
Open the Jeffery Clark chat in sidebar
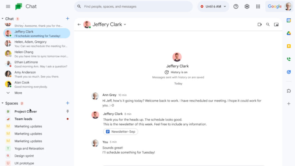pos(37,33)
